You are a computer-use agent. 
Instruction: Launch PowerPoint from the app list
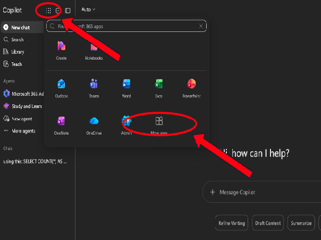(x=192, y=88)
